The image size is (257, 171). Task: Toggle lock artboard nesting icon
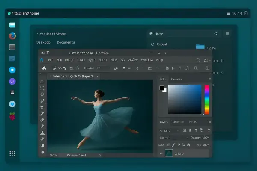(184, 145)
